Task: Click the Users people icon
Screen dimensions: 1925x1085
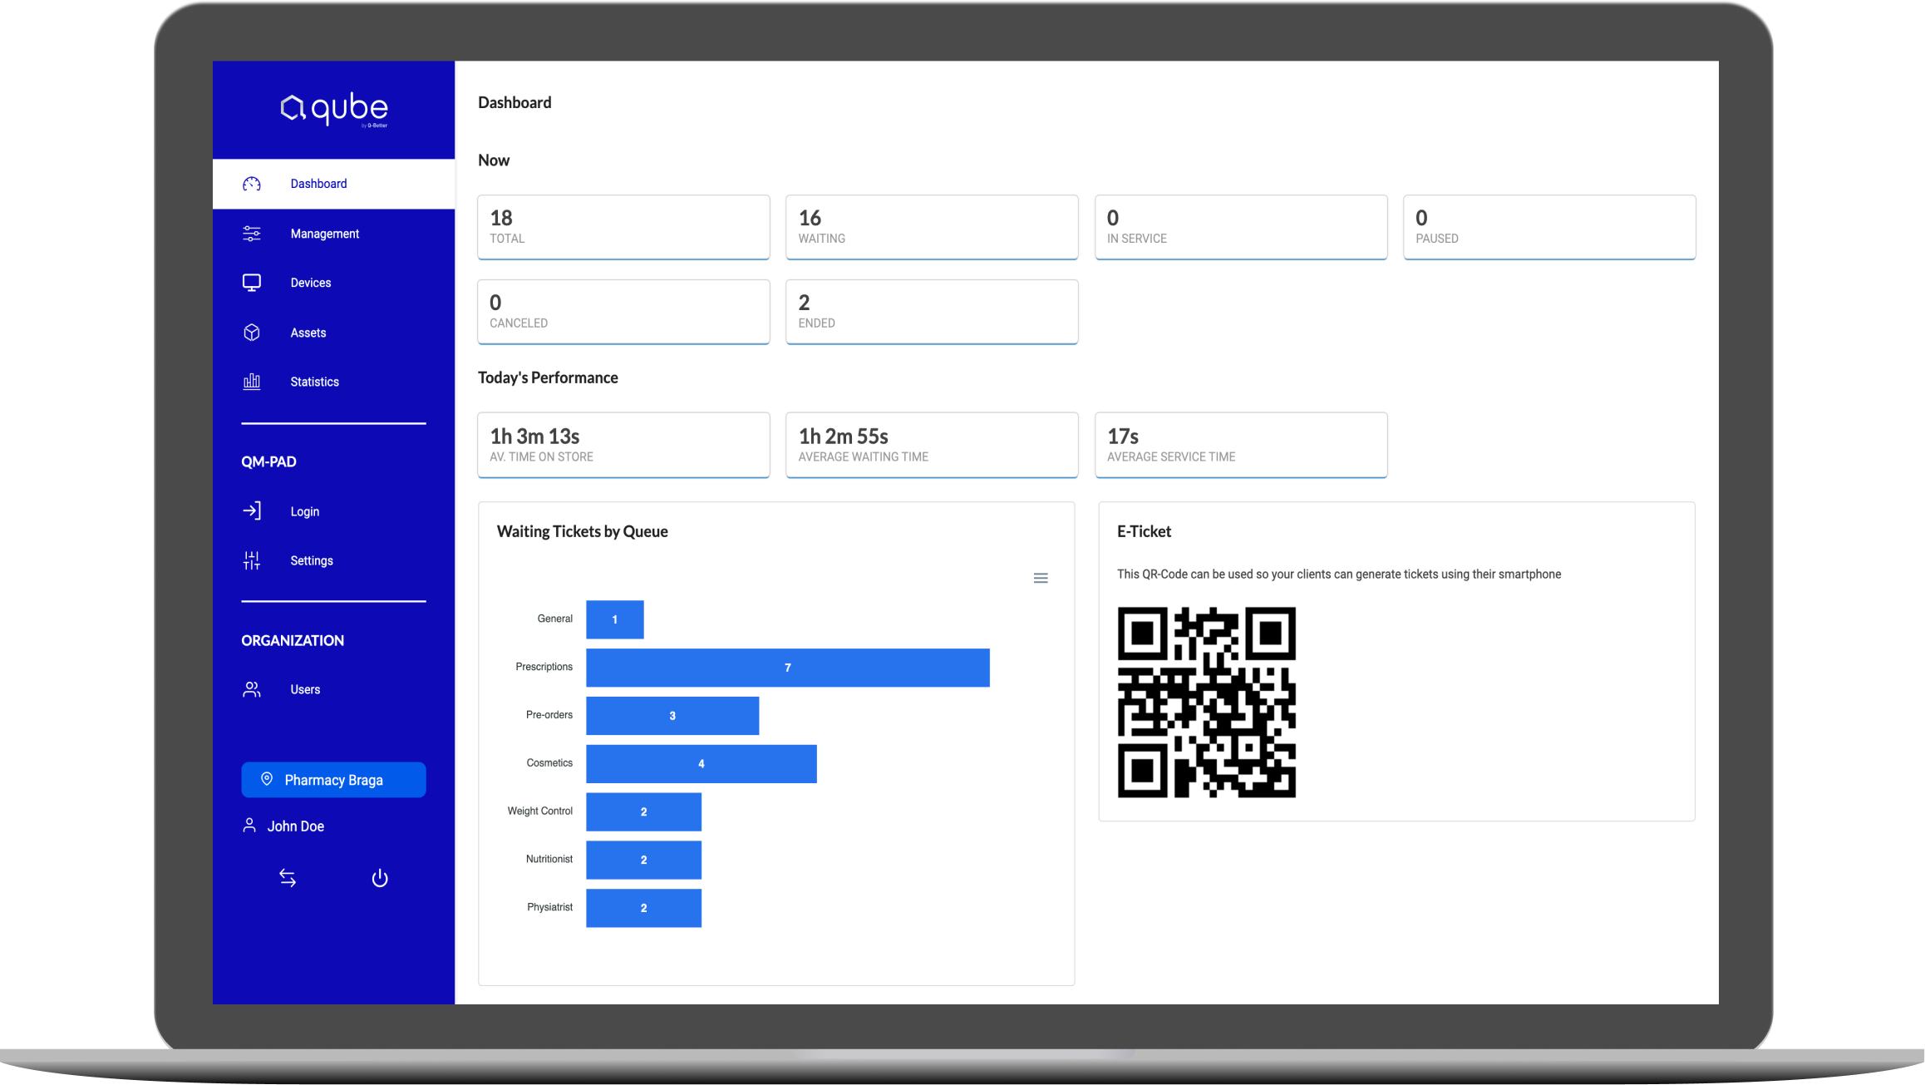Action: click(x=252, y=689)
